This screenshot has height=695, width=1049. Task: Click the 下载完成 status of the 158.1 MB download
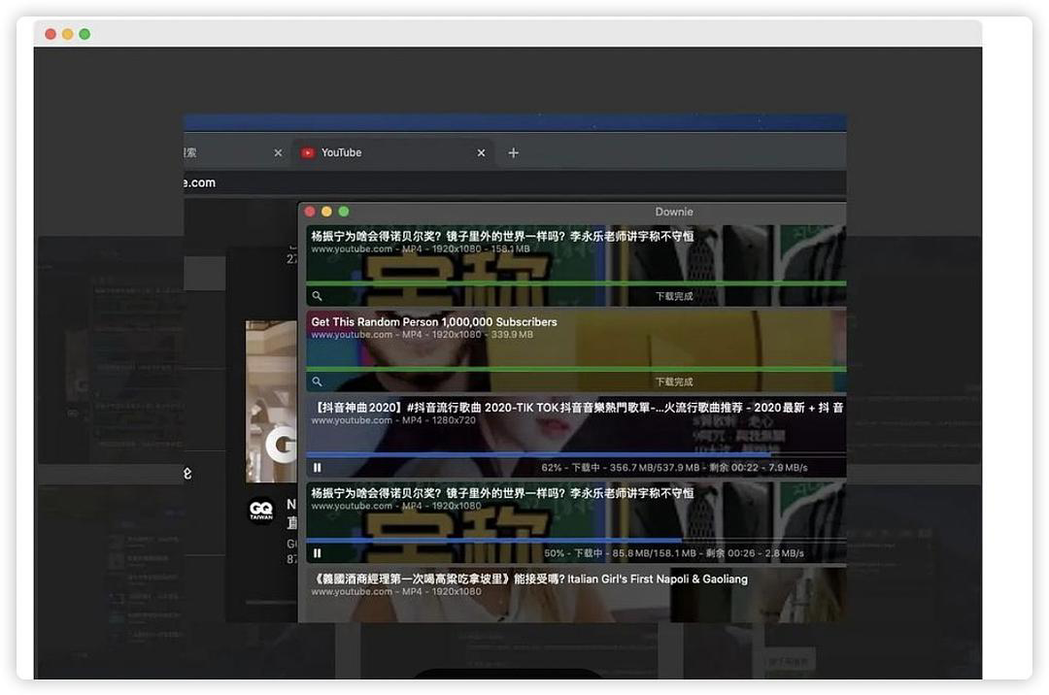pos(674,296)
